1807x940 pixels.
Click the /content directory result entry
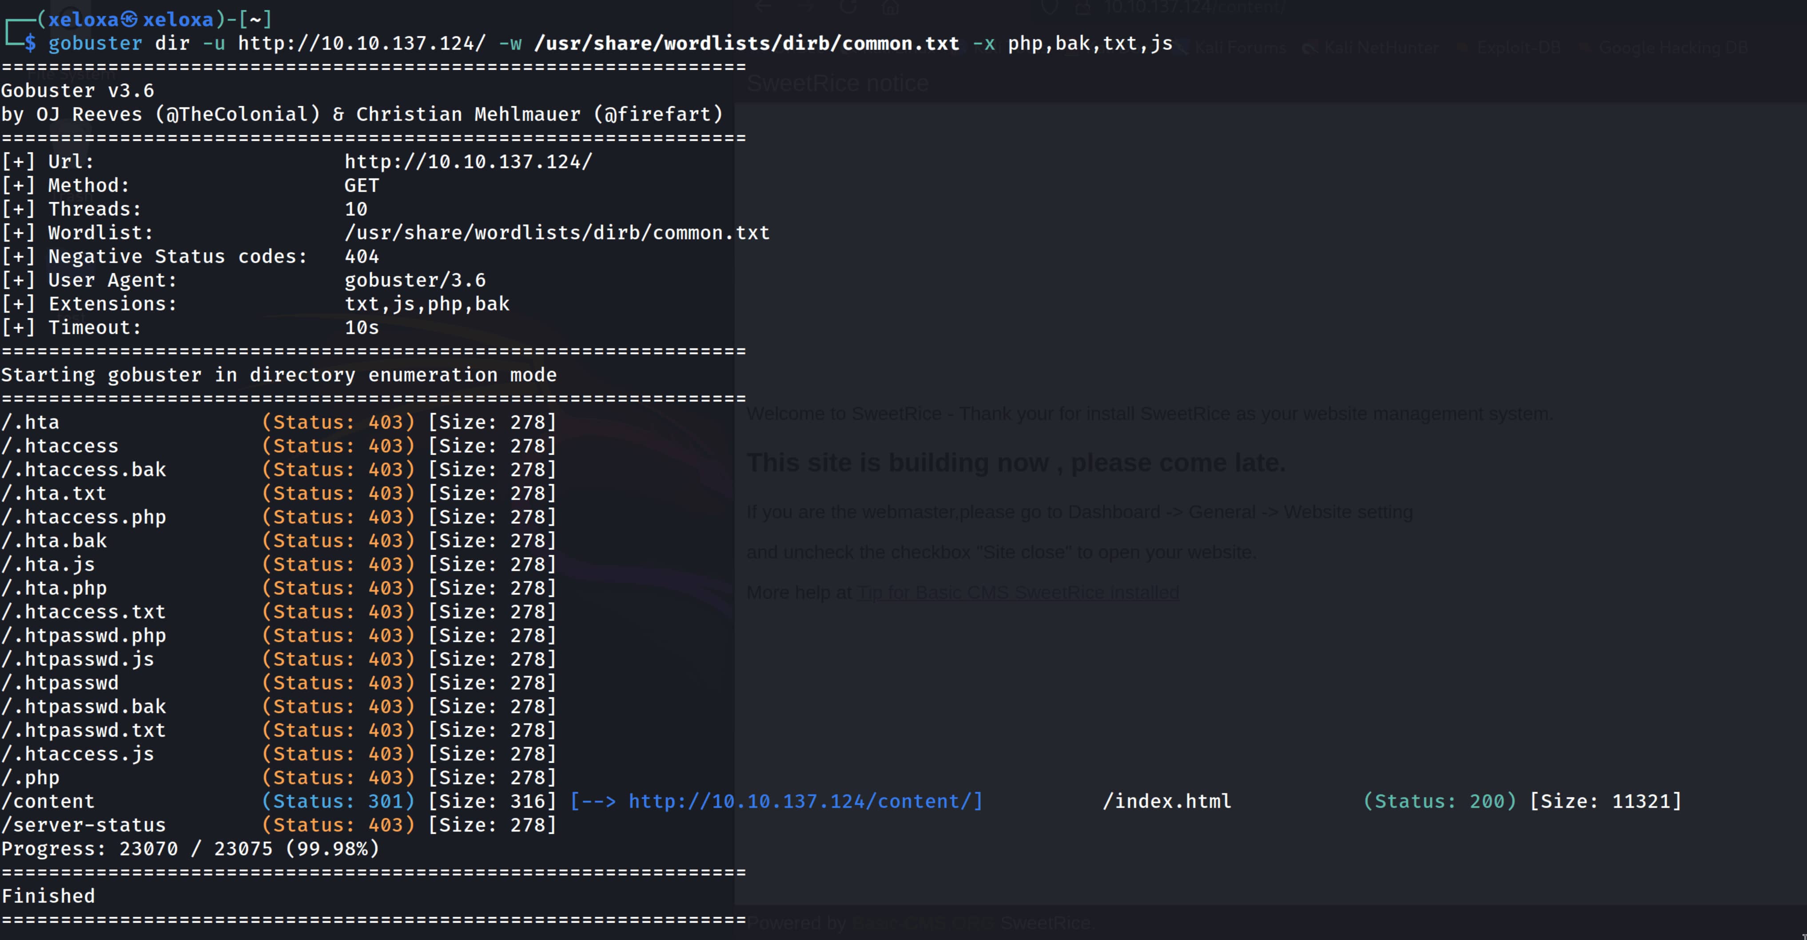[x=48, y=801]
